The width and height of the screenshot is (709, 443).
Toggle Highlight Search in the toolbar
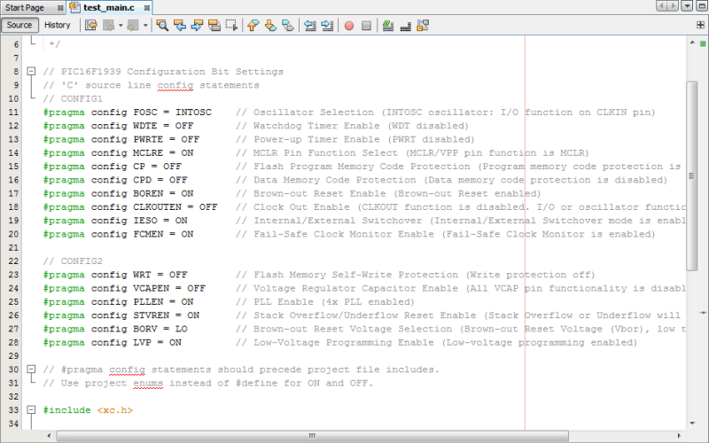[214, 26]
